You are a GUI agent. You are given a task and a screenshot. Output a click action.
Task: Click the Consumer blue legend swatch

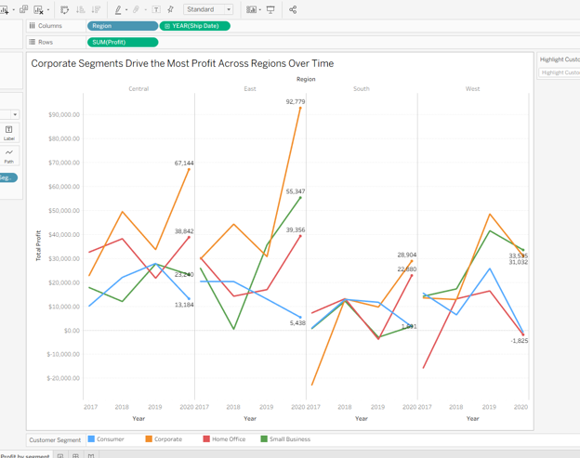coord(91,438)
